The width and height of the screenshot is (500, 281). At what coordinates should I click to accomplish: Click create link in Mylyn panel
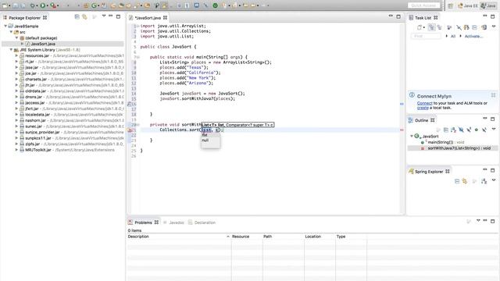click(423, 108)
